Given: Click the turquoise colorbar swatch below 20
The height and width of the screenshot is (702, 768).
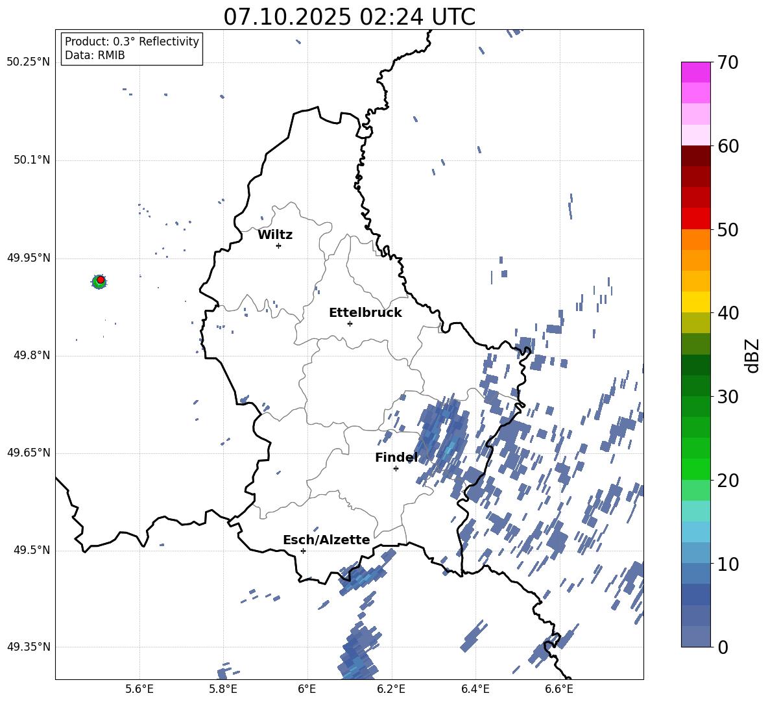Looking at the screenshot, I should point(695,511).
